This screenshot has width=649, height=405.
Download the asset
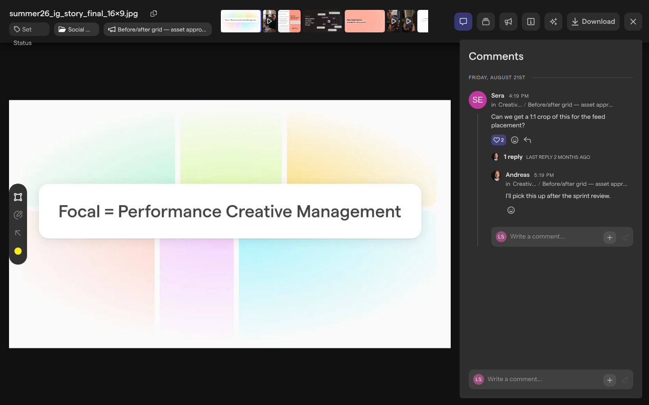point(593,22)
